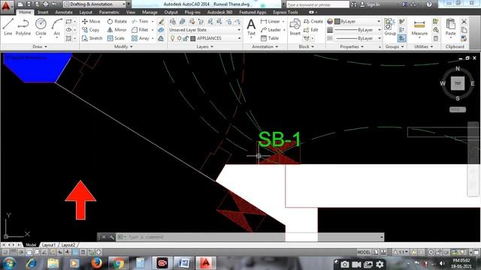Image resolution: width=481 pixels, height=270 pixels.
Task: Click the command line input field
Action: coord(250,237)
